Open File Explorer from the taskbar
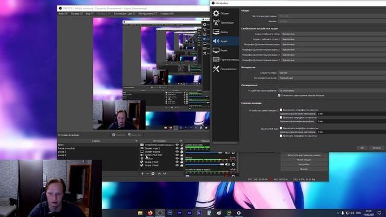The image size is (386, 217). pyautogui.click(x=140, y=213)
